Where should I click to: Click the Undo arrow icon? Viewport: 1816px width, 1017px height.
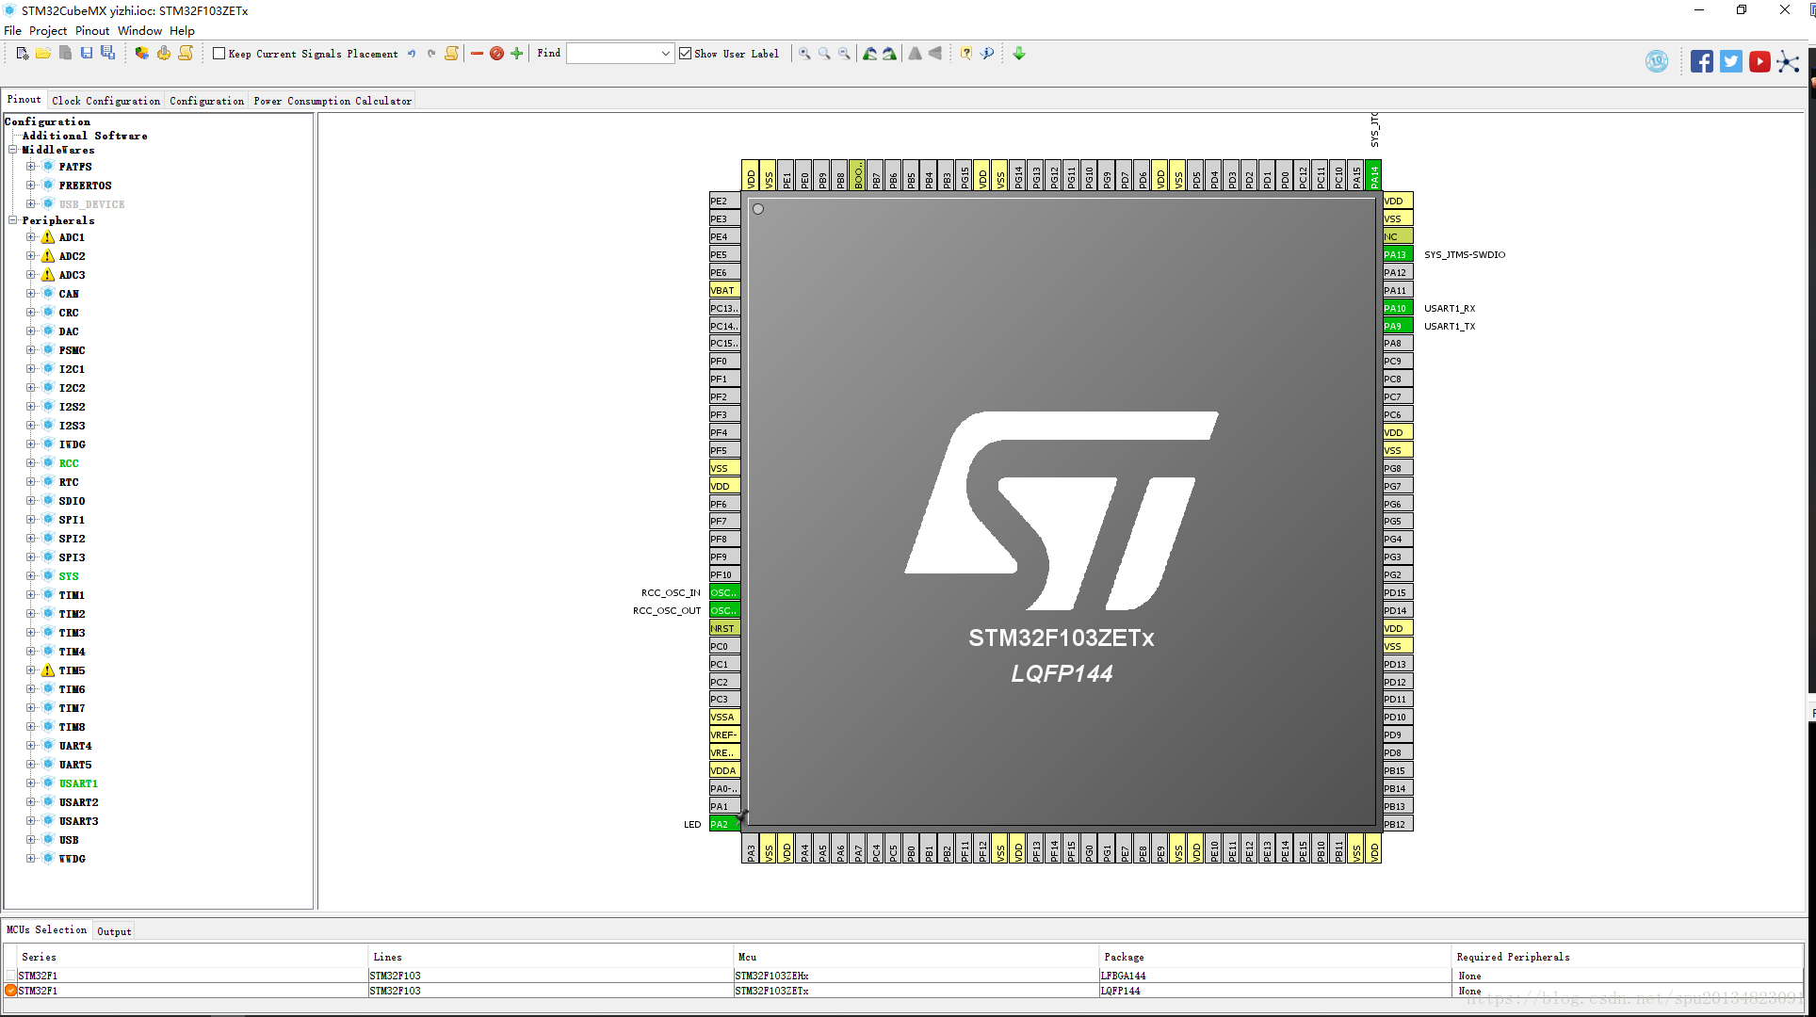click(x=412, y=54)
